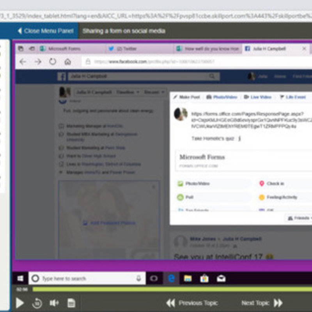The image size is (312, 312).
Task: Select the Photo/Video tab in composer header
Action: [x=222, y=97]
